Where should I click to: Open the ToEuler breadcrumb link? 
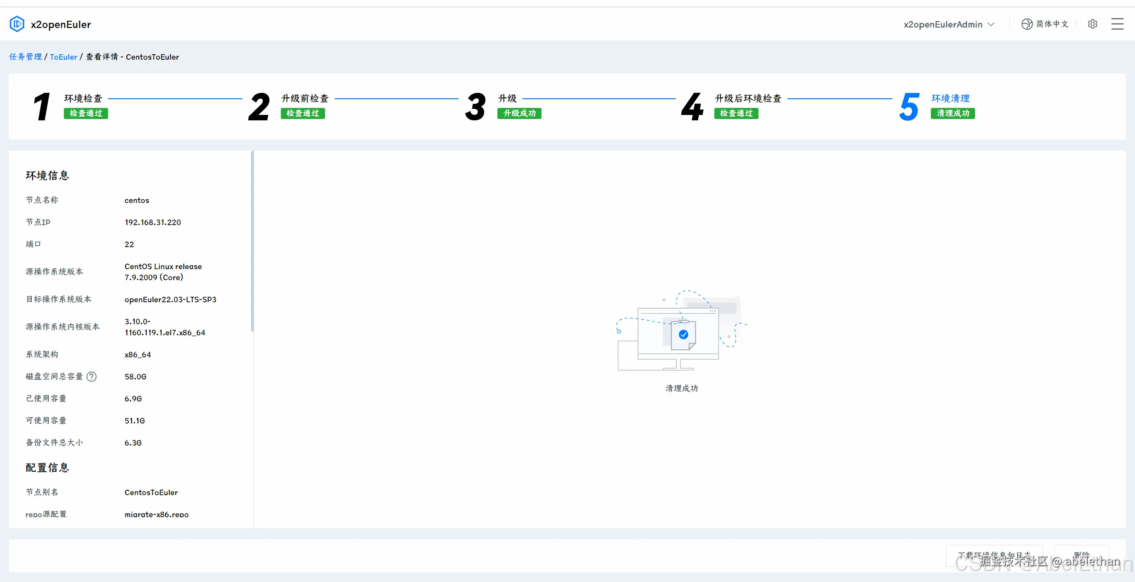[63, 57]
